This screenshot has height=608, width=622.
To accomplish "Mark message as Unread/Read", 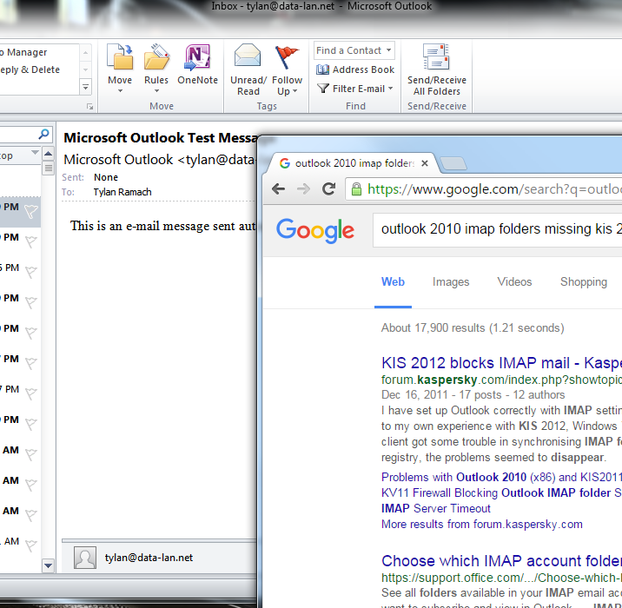I will tap(248, 68).
